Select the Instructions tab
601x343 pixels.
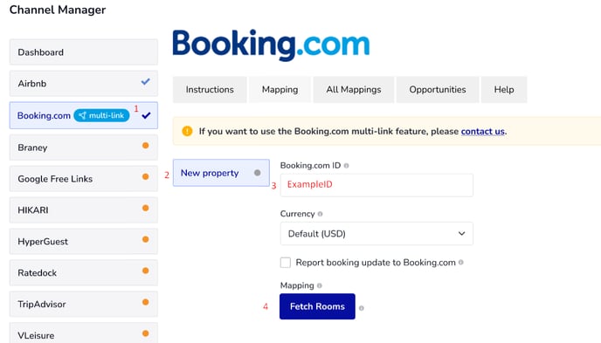210,90
